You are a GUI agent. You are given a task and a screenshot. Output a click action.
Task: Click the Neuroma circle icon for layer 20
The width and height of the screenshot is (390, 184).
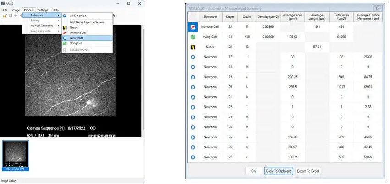click(193, 87)
